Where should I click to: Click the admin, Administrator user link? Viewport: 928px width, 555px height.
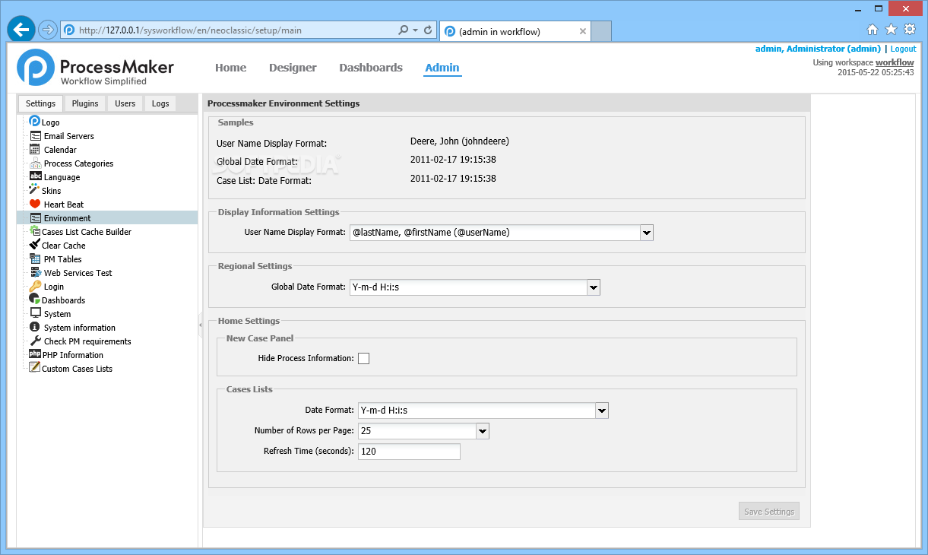click(817, 49)
